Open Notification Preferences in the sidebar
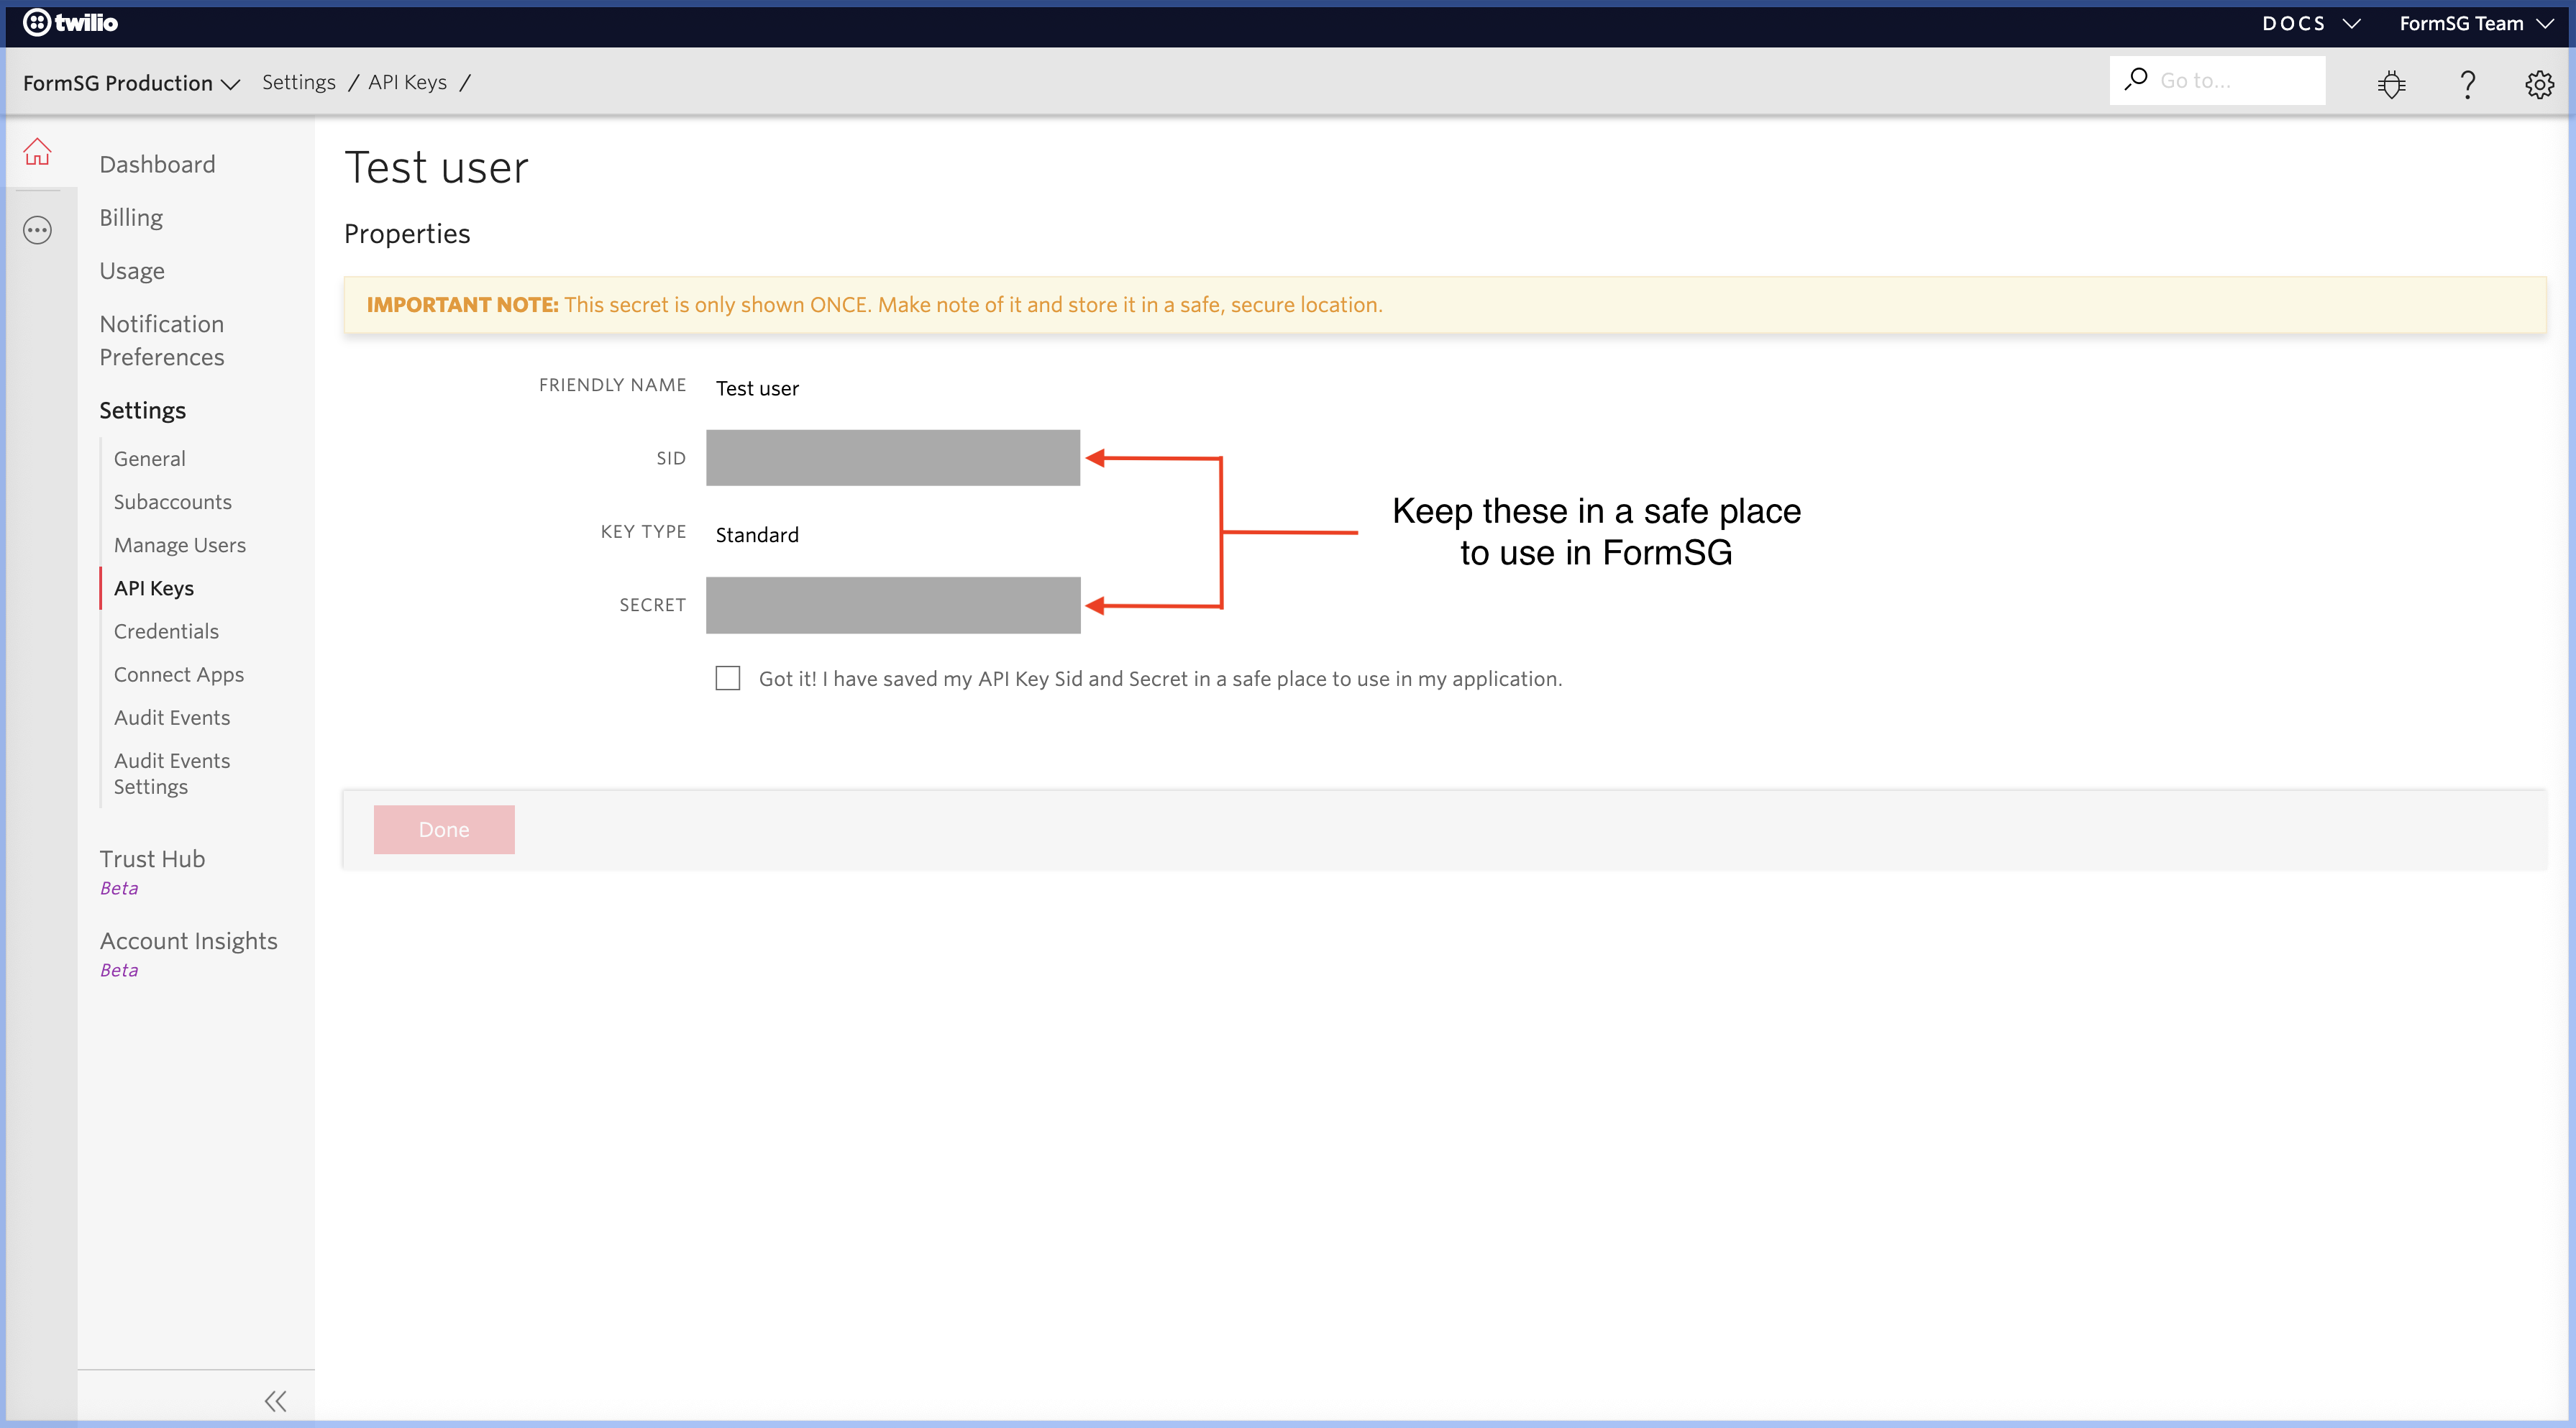The height and width of the screenshot is (1428, 2576). [x=162, y=340]
